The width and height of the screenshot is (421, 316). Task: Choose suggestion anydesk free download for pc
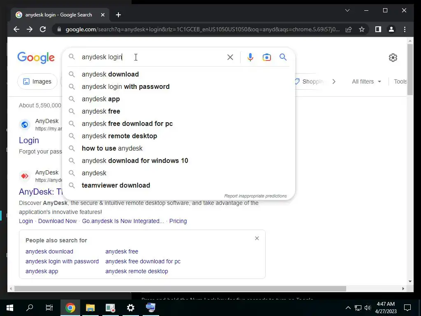178,123
